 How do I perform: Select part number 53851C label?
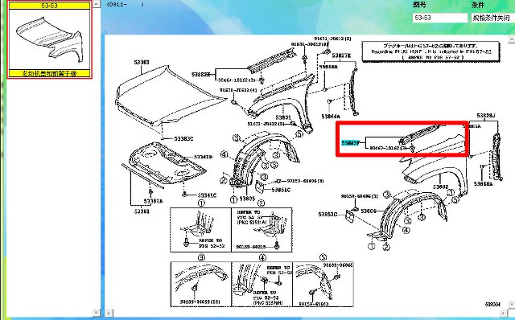click(281, 190)
